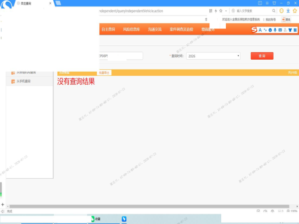Open the 查询时间 year dropdown showing 2026
Screen dimensions: 299x224
tap(213, 56)
